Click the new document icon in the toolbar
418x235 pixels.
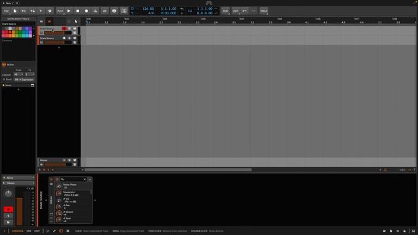15,11
